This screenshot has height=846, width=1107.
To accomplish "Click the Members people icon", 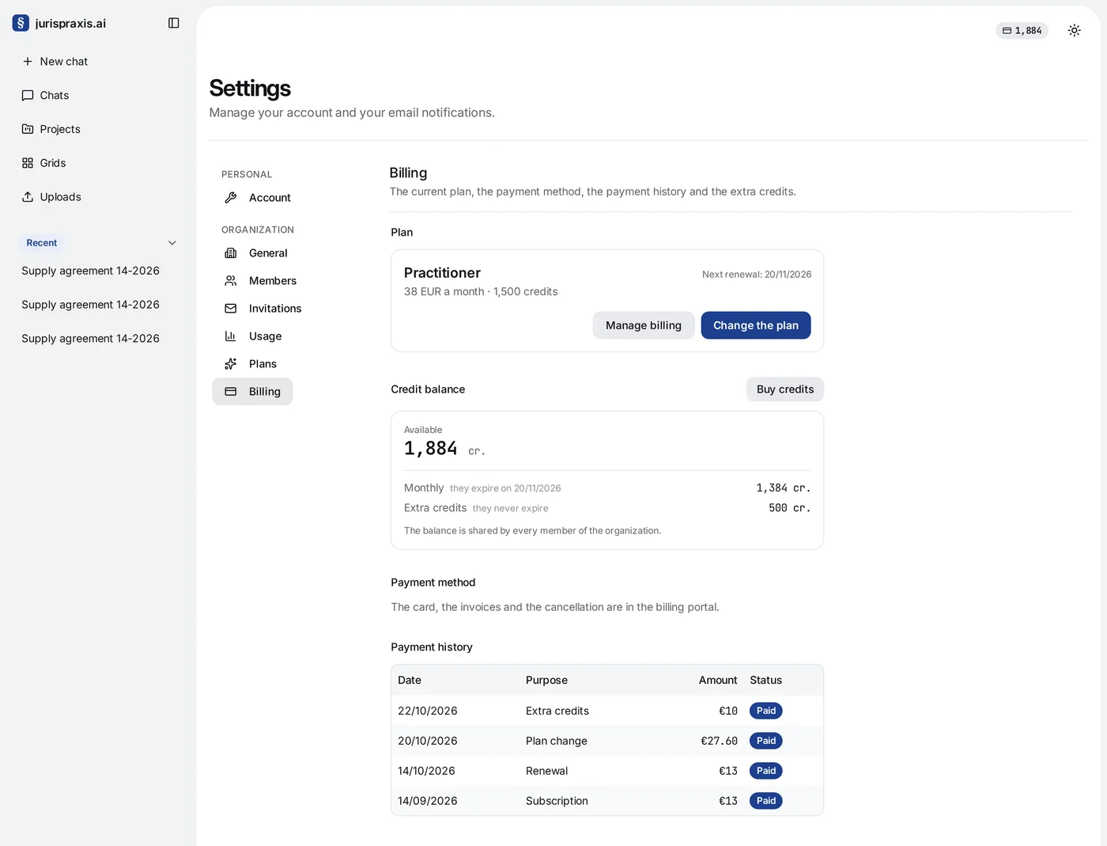I will (231, 281).
